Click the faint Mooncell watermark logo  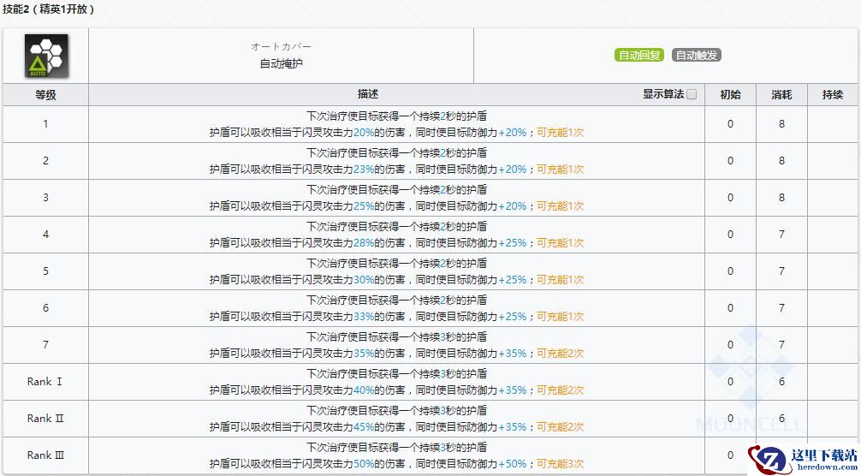click(750, 377)
